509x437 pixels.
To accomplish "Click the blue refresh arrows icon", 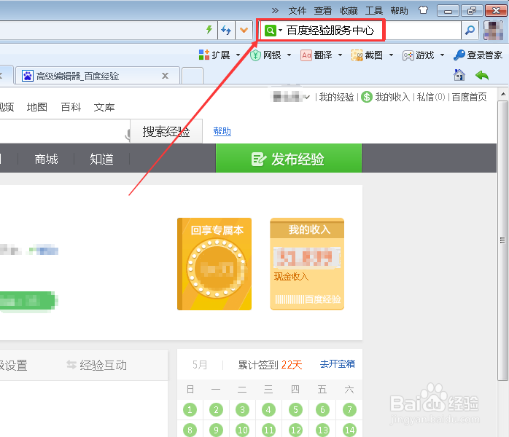I will [226, 30].
